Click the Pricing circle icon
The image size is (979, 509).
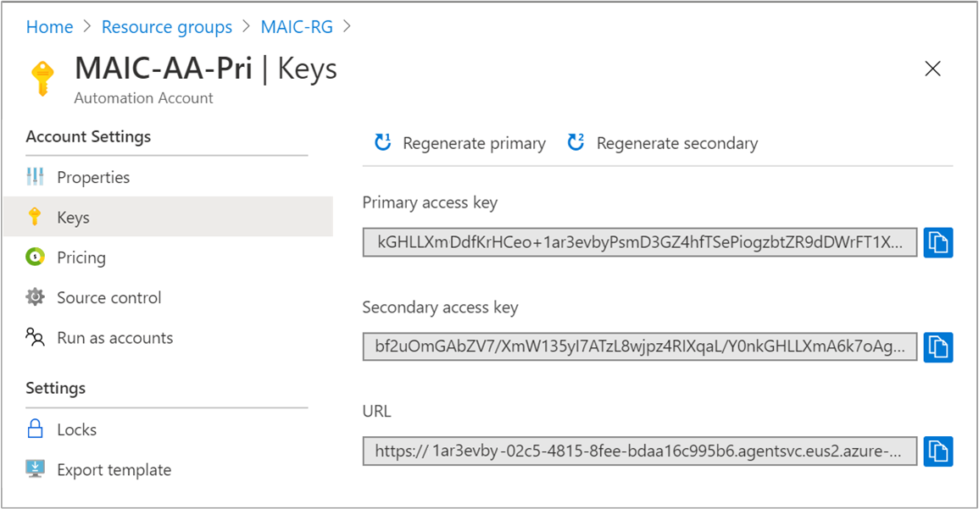point(35,257)
